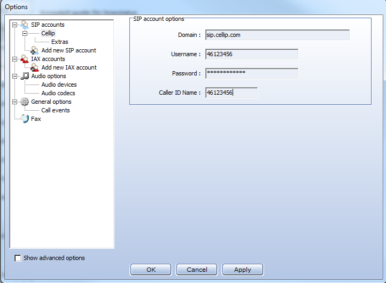Viewport: 386px width, 283px height.
Task: Collapse the SIP accounts tree node
Action: (x=15, y=25)
